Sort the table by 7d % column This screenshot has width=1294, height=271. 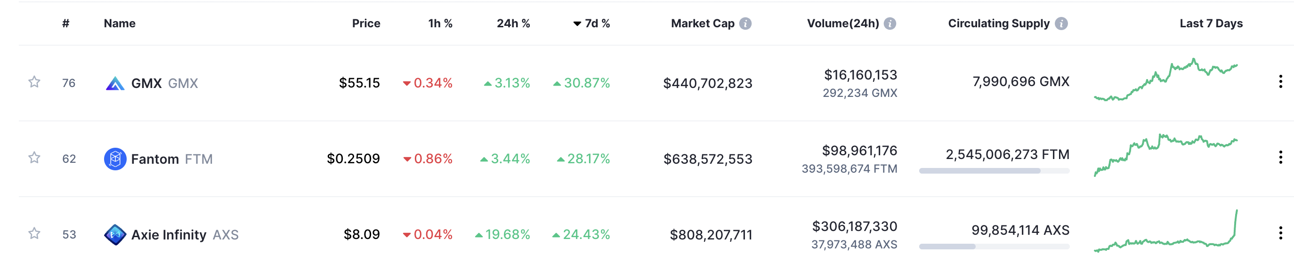(x=596, y=24)
